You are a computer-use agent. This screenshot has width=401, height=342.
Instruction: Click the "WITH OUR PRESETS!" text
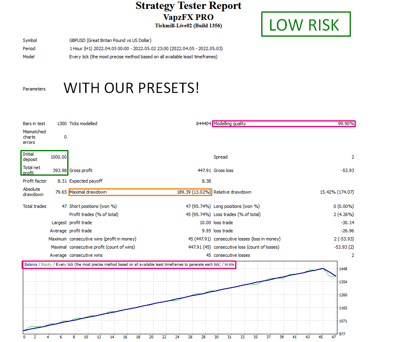pos(131,88)
